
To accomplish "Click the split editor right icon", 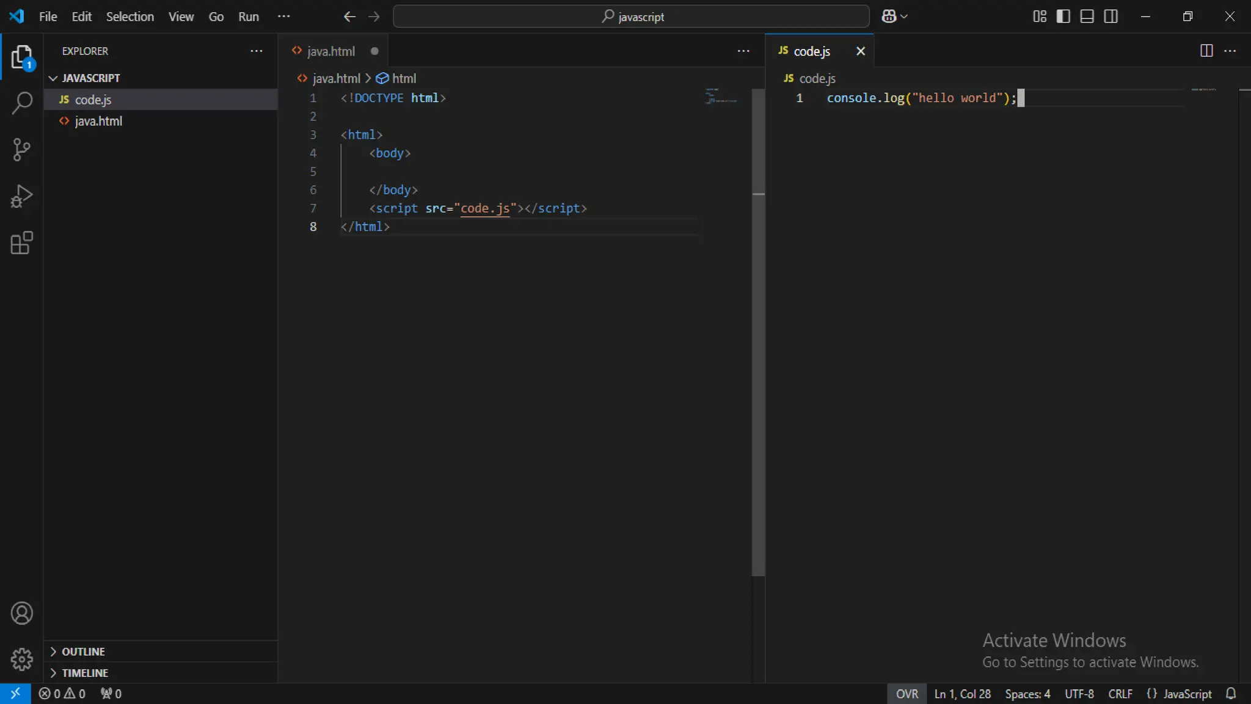I will [x=1206, y=51].
